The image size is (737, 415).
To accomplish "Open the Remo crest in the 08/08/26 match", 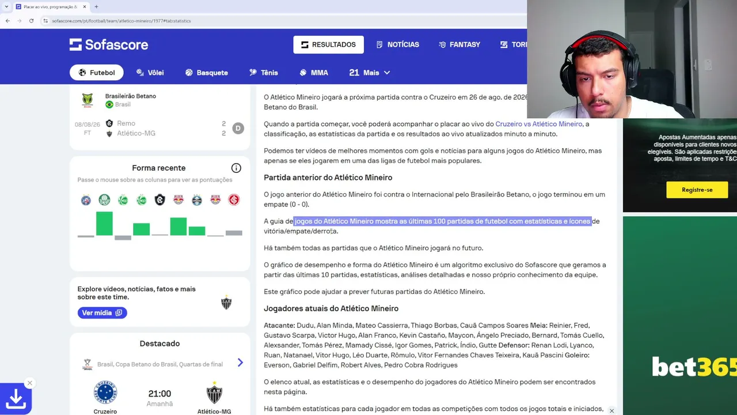I will (x=109, y=123).
